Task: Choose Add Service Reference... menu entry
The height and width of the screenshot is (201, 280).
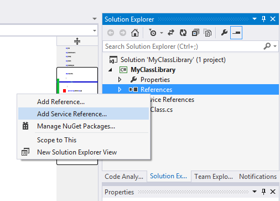Action: 84,114
